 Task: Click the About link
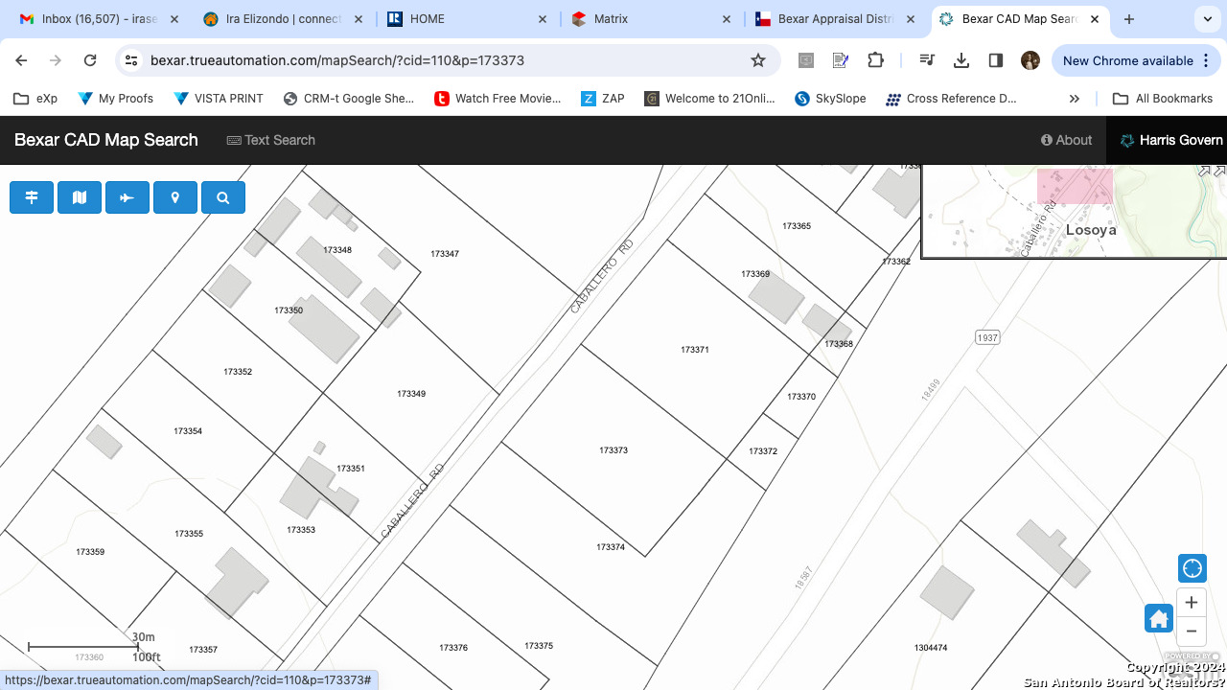1067,140
